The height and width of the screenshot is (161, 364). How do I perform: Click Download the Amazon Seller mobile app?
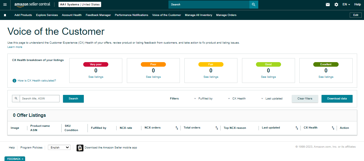(x=111, y=148)
